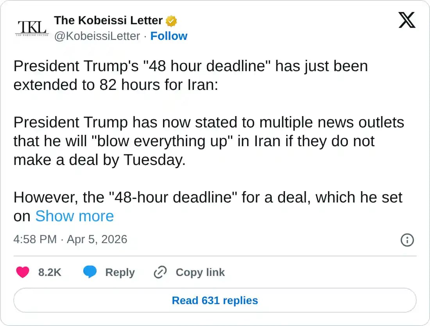Click the Follow link
This screenshot has width=430, height=326.
click(x=169, y=36)
